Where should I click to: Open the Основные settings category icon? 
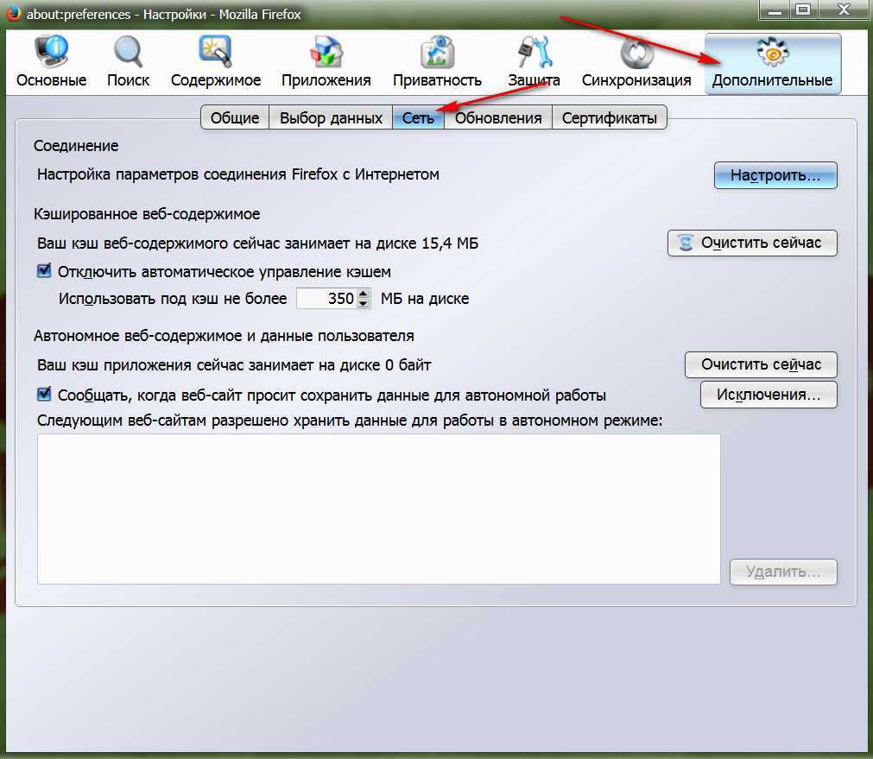point(51,62)
